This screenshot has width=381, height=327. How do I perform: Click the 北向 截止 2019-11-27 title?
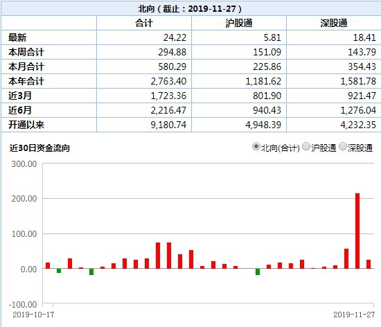coord(190,9)
